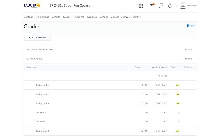218x136 pixels.
Task: Click the 10 / 10 points for Boring stuff 1
Action: (x=144, y=85)
